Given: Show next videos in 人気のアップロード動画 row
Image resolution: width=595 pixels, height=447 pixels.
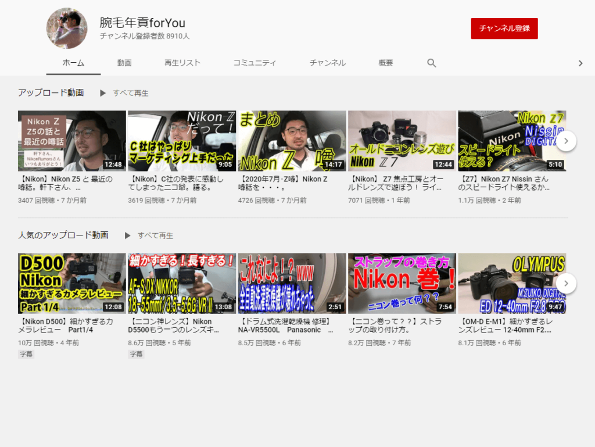Looking at the screenshot, I should tap(566, 284).
